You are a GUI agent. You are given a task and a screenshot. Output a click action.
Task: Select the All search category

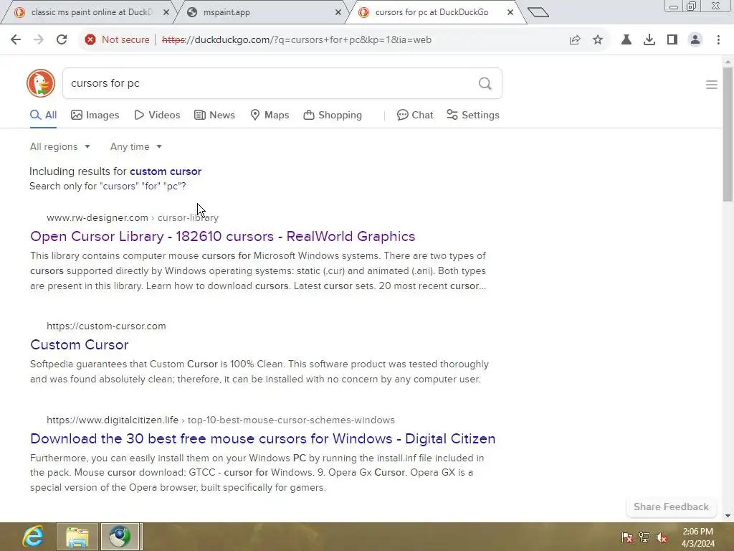point(43,116)
